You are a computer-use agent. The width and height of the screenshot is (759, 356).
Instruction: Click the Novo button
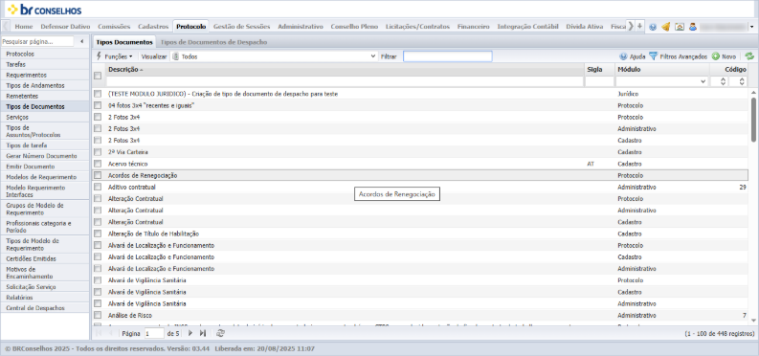724,56
